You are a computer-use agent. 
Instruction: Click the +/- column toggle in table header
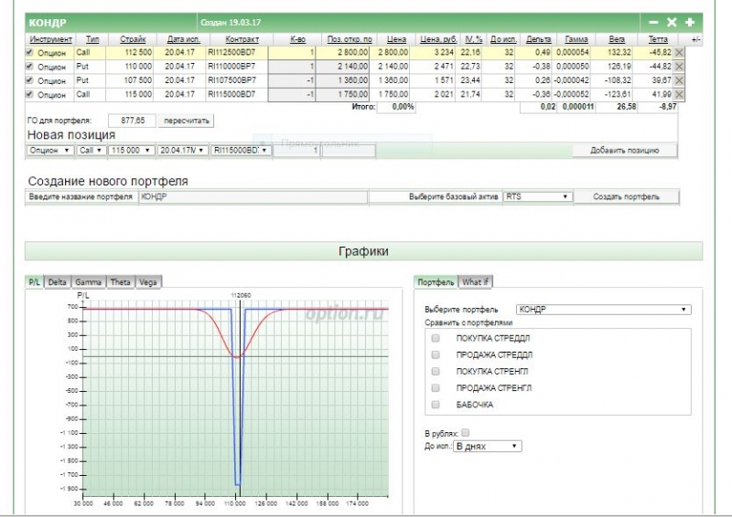point(695,40)
